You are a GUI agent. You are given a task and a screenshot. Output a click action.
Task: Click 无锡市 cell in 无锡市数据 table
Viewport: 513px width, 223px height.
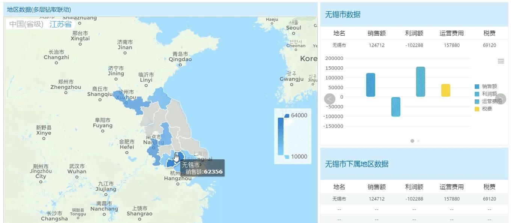339,45
